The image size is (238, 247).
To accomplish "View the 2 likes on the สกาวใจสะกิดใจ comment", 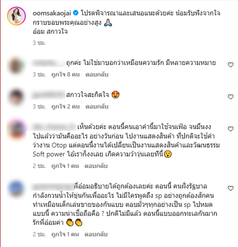I will (x=65, y=106).
